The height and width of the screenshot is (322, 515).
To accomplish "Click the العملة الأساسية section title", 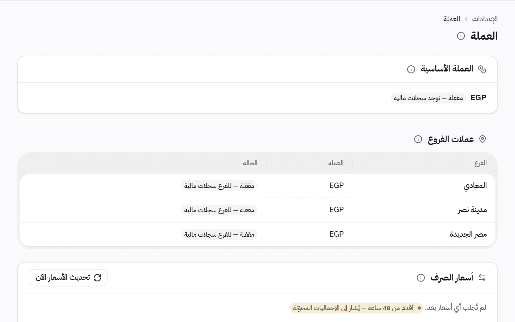I will [447, 69].
